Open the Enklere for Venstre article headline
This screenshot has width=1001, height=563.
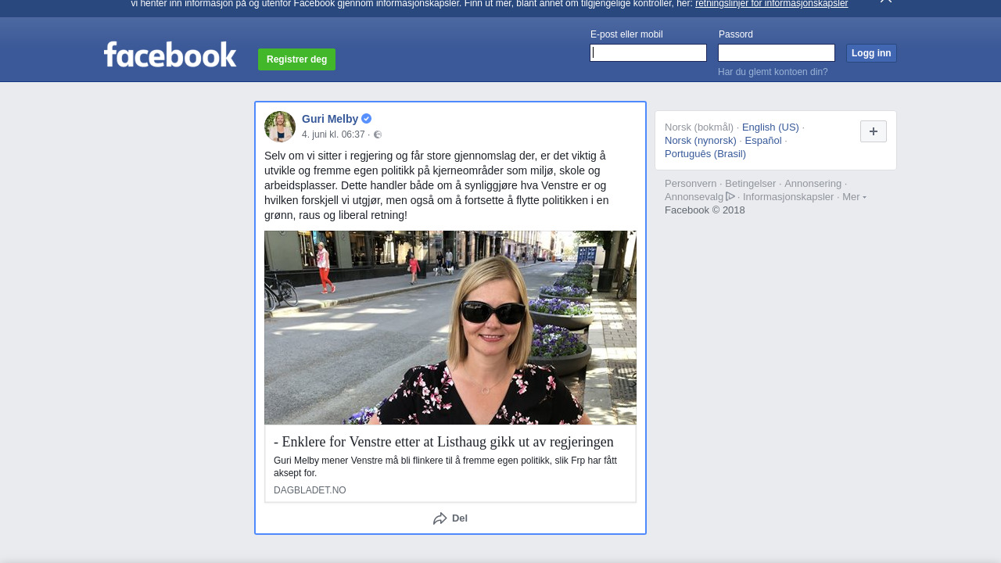coord(443,442)
